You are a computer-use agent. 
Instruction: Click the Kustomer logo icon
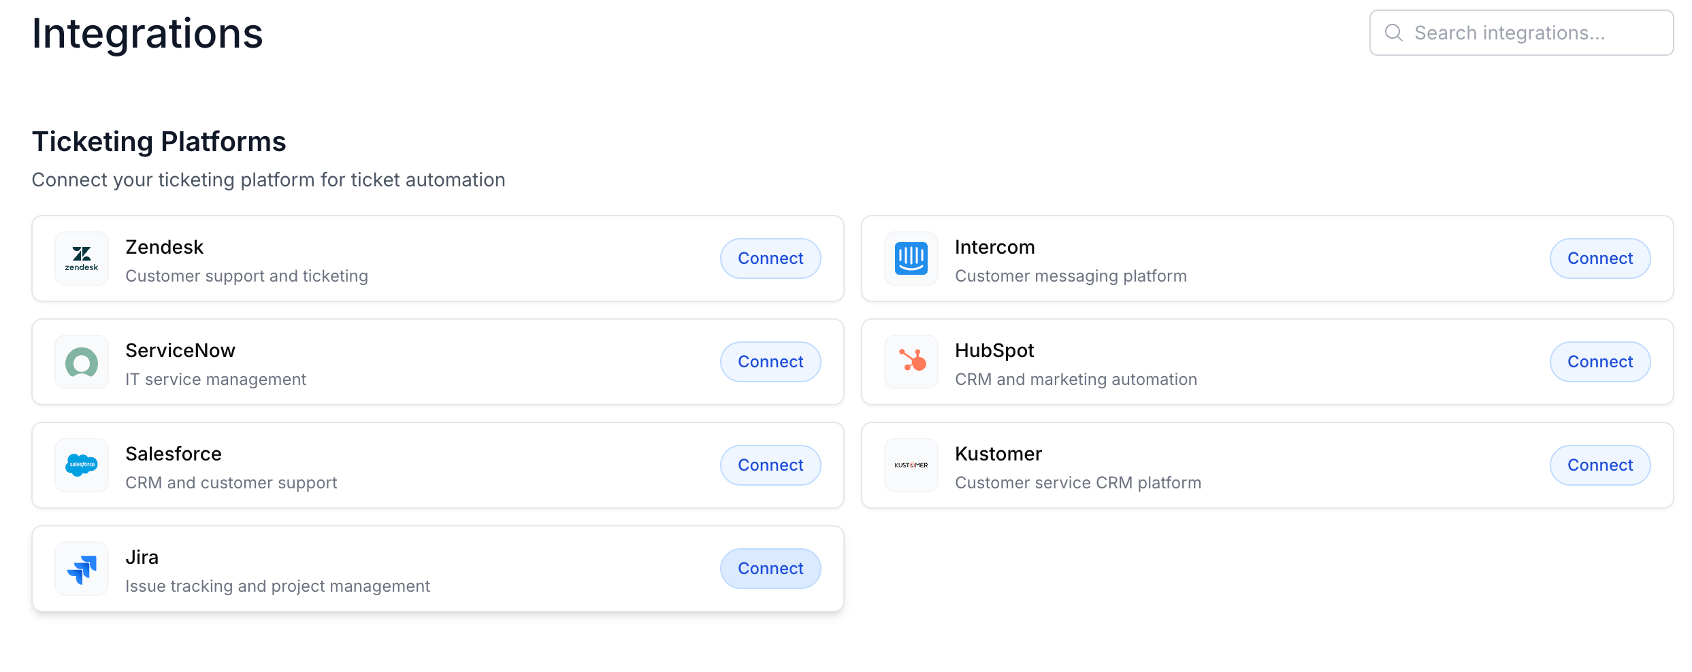point(911,465)
